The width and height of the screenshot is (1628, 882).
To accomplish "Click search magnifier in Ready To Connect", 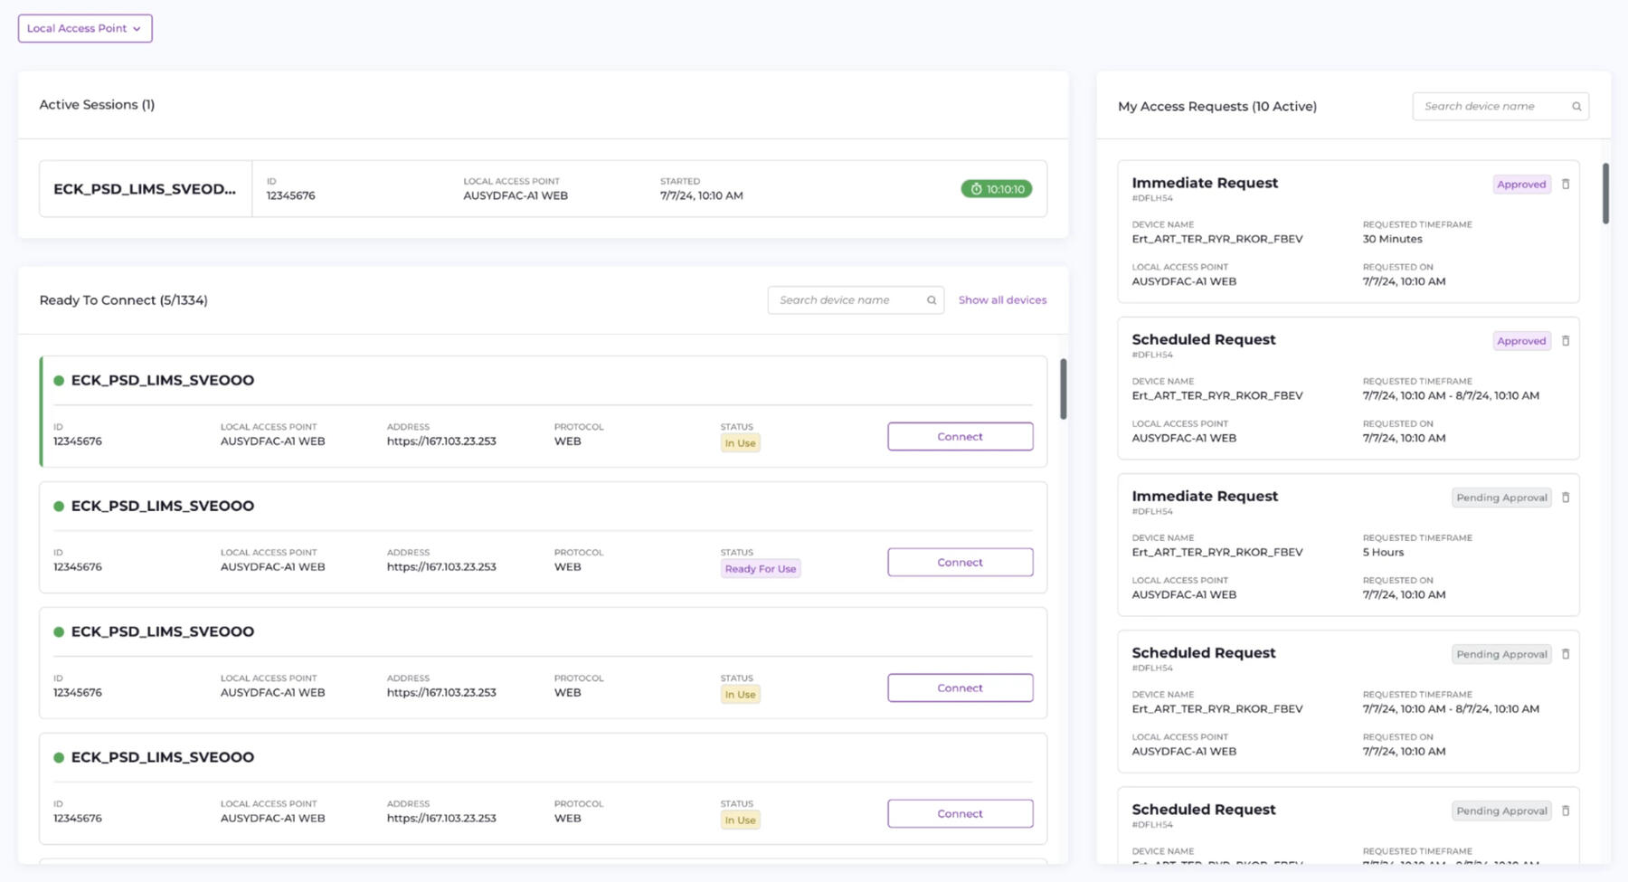I will pos(932,300).
